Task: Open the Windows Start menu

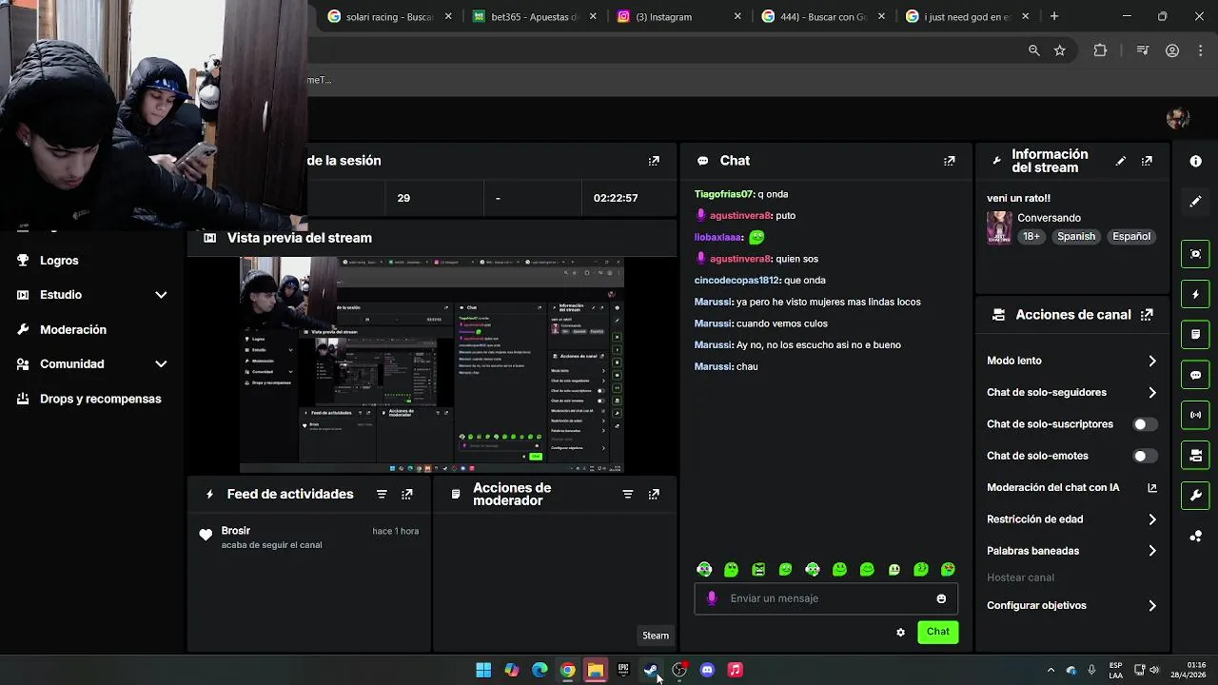Action: point(483,671)
